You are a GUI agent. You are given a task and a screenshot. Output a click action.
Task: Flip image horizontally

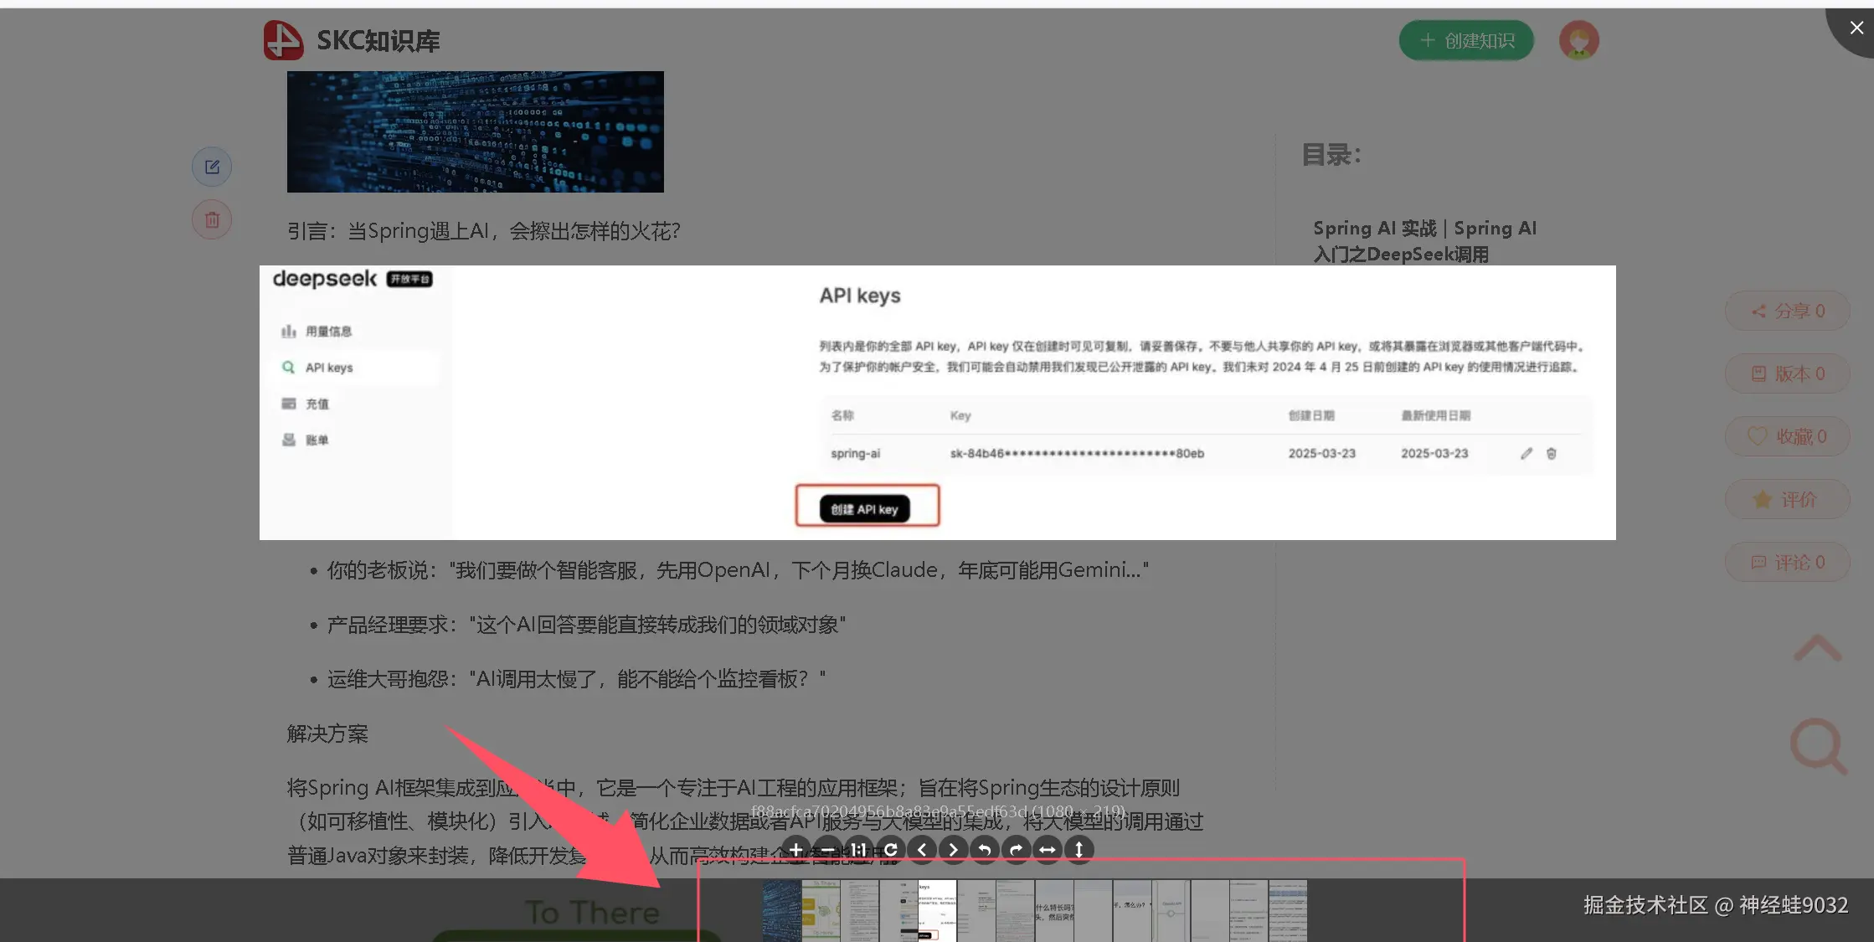tap(1048, 850)
